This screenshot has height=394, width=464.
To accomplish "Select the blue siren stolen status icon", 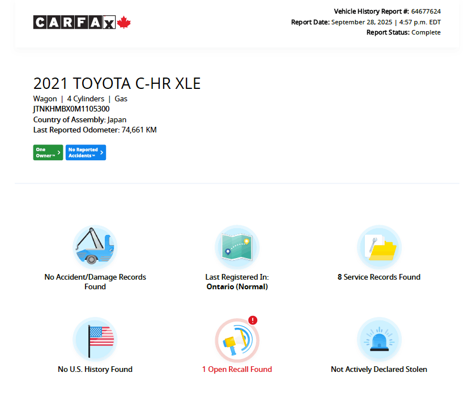I will (379, 339).
